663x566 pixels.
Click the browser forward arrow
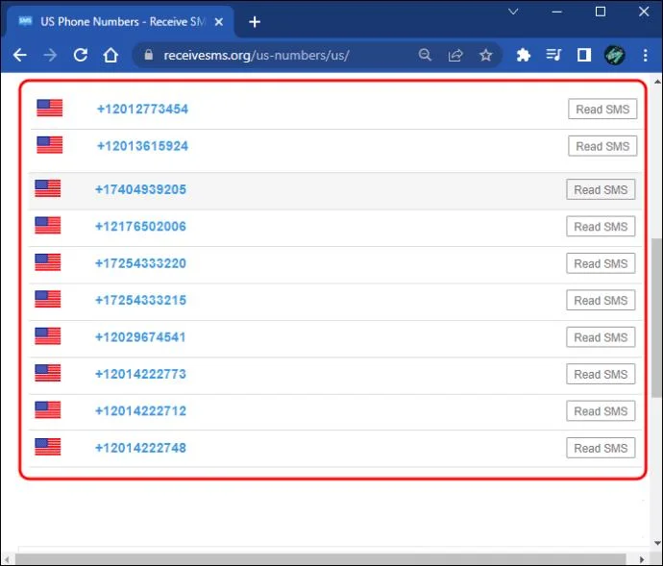[x=50, y=55]
